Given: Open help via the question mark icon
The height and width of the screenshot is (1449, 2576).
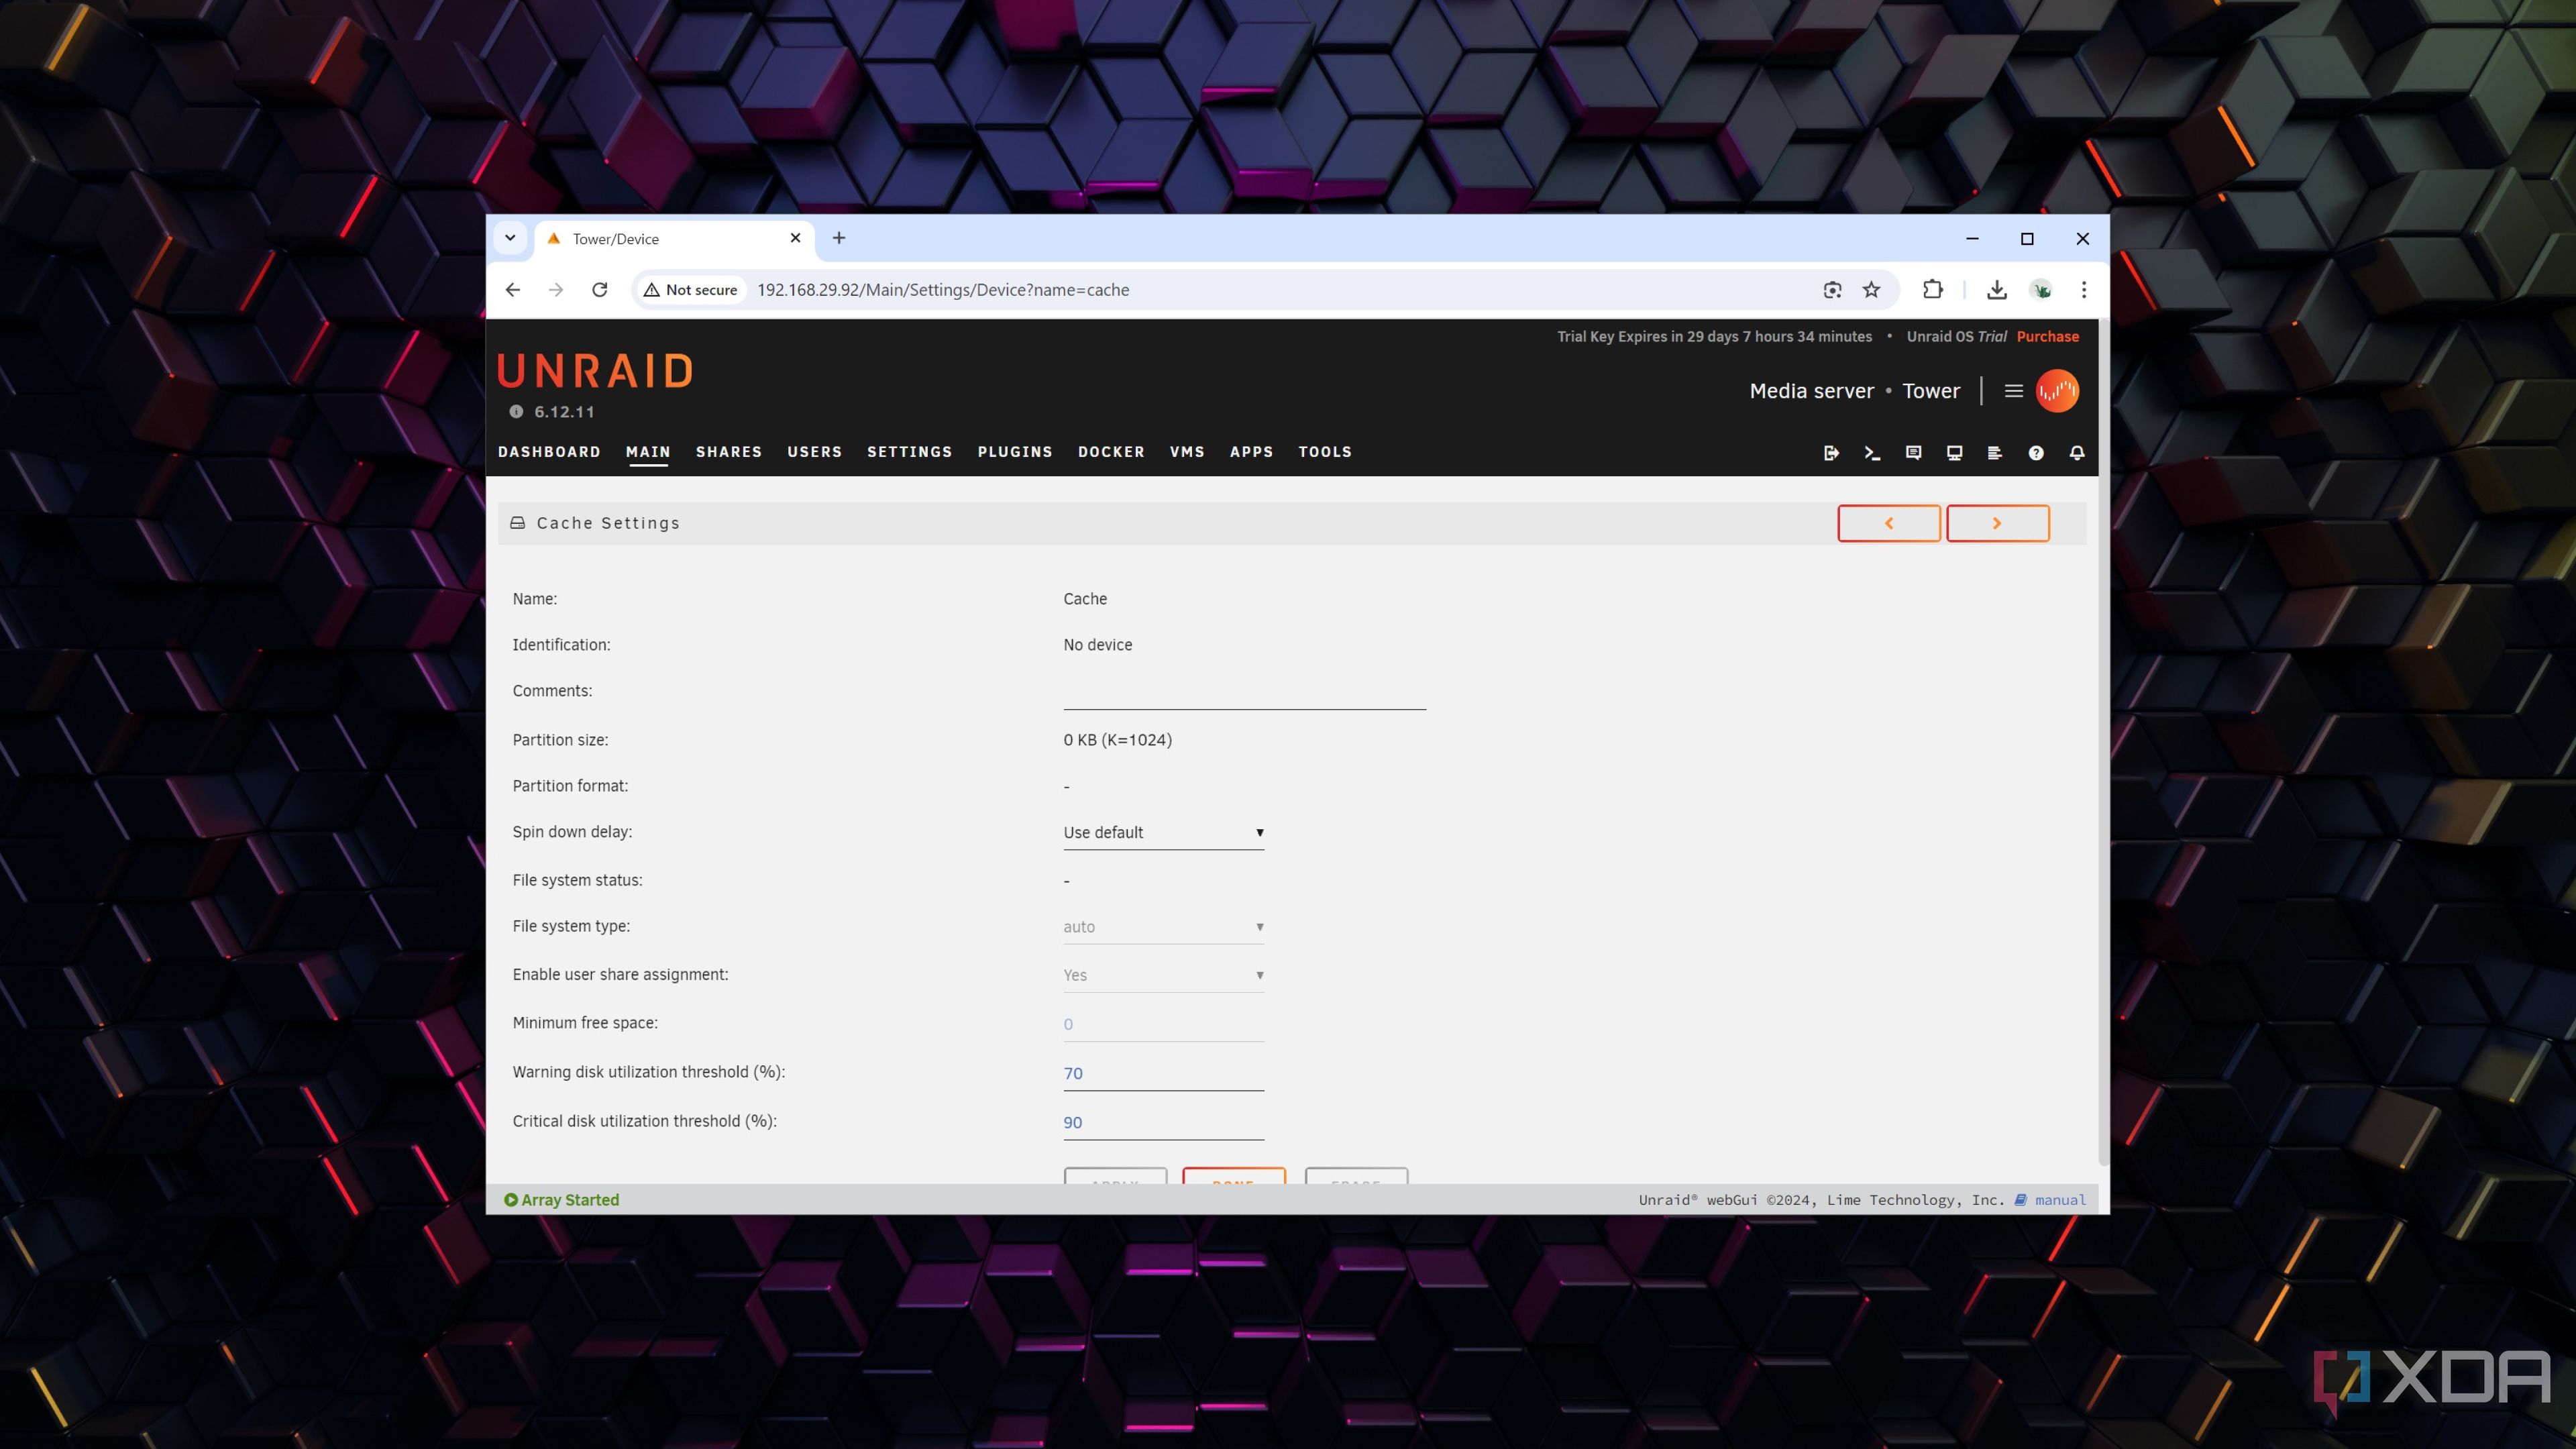Looking at the screenshot, I should click(2036, 453).
